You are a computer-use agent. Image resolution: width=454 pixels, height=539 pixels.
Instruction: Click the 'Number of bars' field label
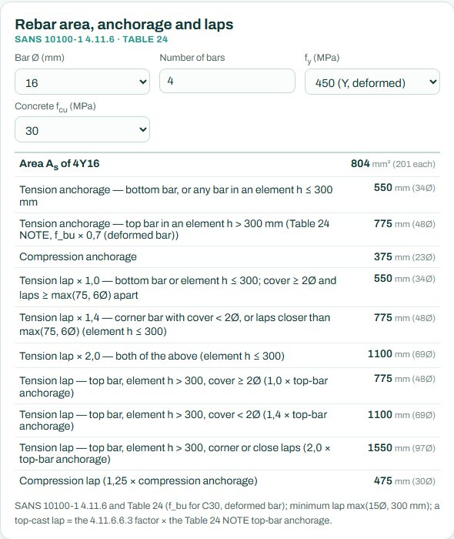pyautogui.click(x=192, y=58)
